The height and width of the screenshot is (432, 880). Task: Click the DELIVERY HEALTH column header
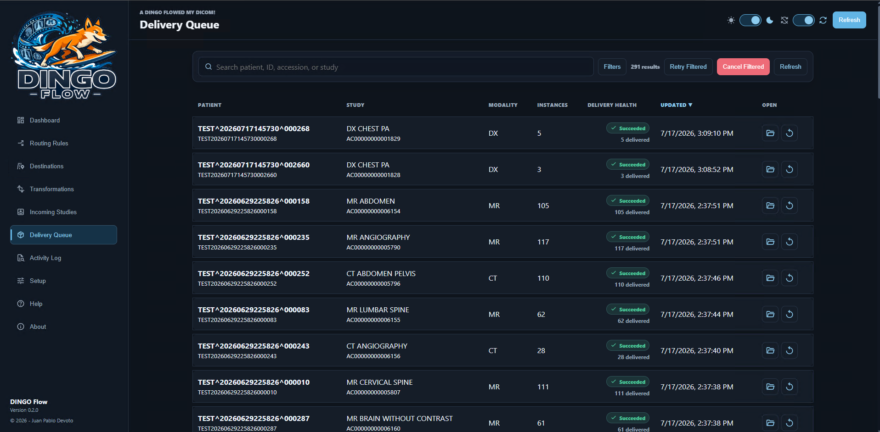(x=612, y=105)
